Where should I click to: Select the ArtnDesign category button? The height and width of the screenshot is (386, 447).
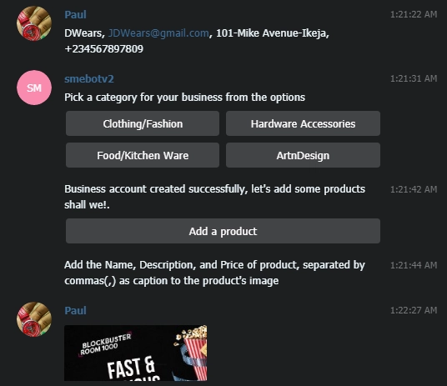303,155
